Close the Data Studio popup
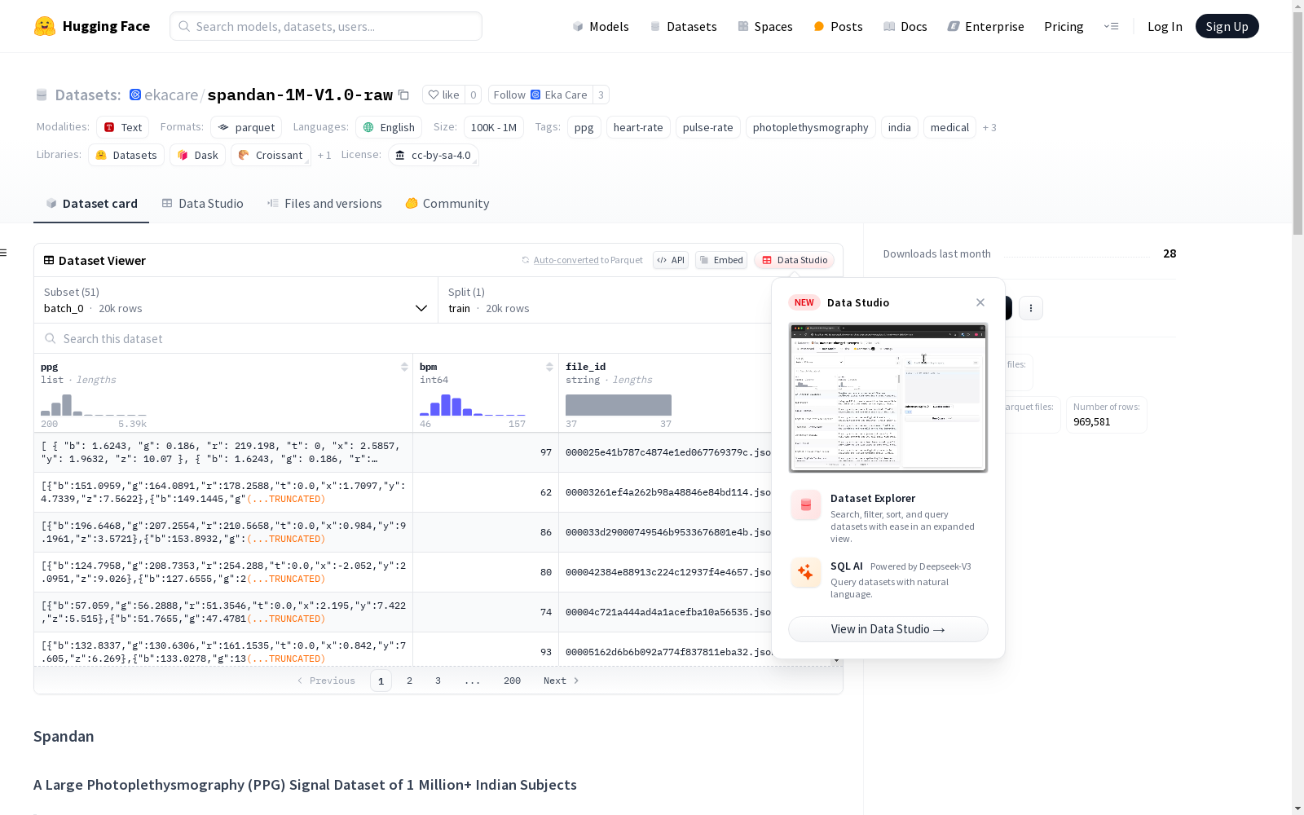1304x815 pixels. click(x=980, y=302)
